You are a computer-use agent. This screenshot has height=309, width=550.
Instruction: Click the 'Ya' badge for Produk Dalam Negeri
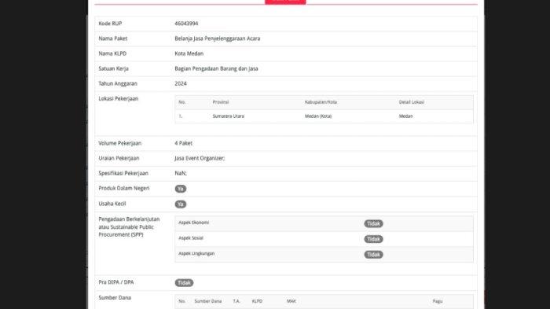(181, 189)
